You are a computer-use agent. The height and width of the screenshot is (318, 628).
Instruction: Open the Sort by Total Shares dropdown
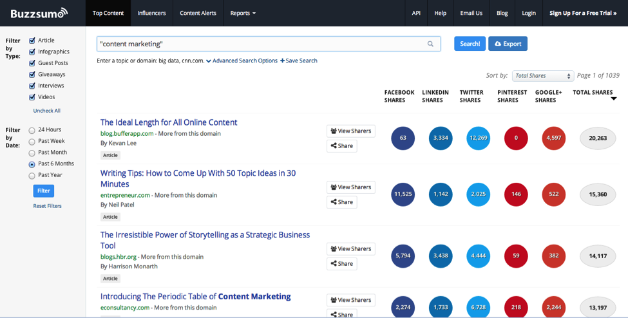pyautogui.click(x=542, y=76)
